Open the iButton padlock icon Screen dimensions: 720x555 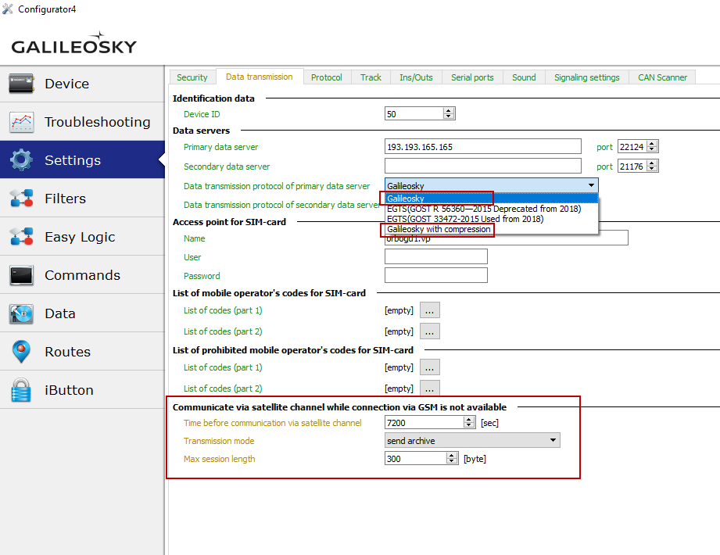coord(22,390)
